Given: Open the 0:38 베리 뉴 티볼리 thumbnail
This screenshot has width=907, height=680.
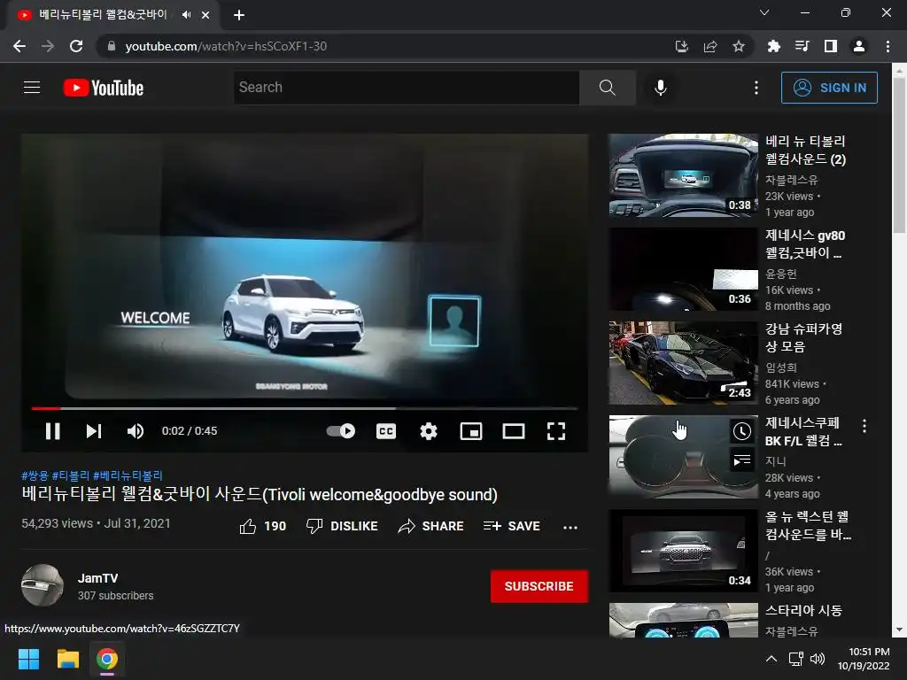Looking at the screenshot, I should (683, 175).
